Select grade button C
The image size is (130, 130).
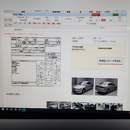6,25
